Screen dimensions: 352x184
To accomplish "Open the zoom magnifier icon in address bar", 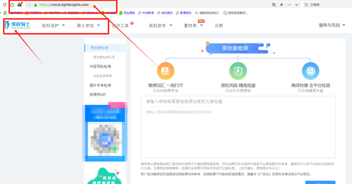I will click(x=274, y=5).
